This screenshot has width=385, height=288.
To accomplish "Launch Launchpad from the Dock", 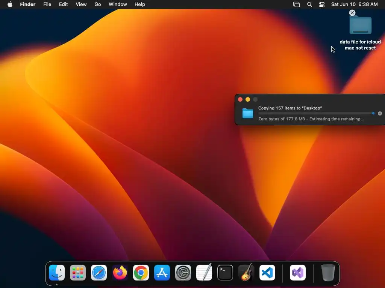I will tap(78, 273).
